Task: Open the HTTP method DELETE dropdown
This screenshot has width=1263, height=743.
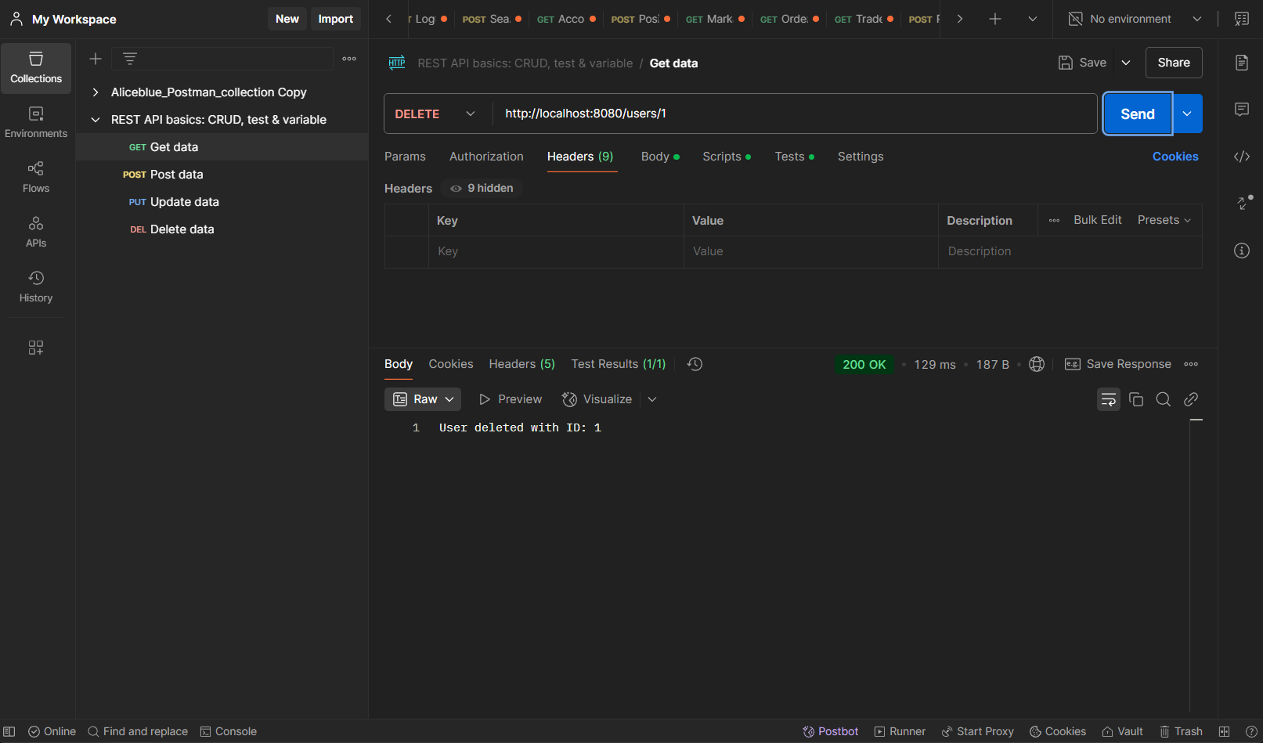Action: tap(435, 114)
